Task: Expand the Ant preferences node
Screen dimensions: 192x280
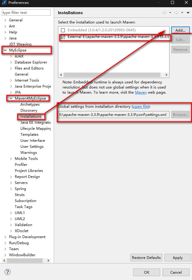Action: [5, 26]
